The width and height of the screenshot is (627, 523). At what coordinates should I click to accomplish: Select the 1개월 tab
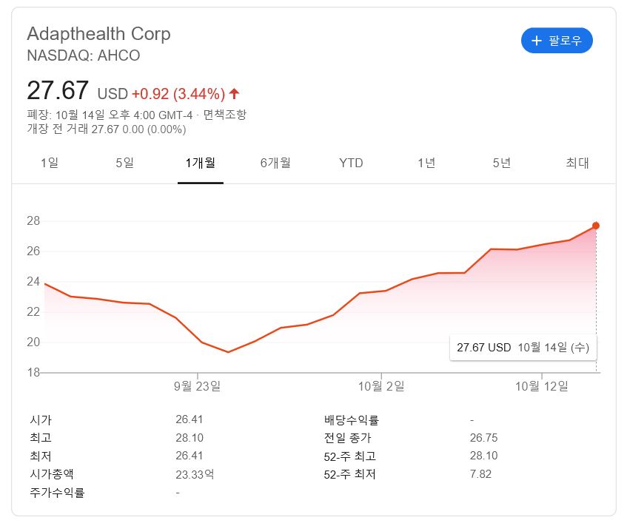[x=201, y=163]
